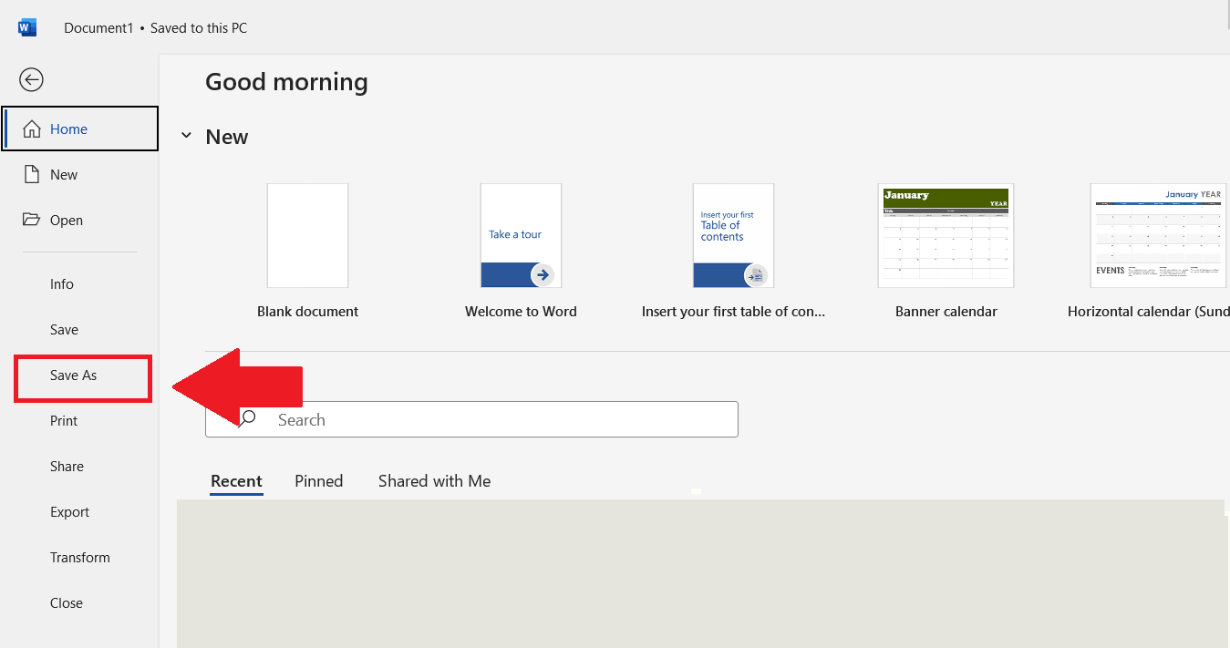Select the Recent tab

pyautogui.click(x=236, y=480)
